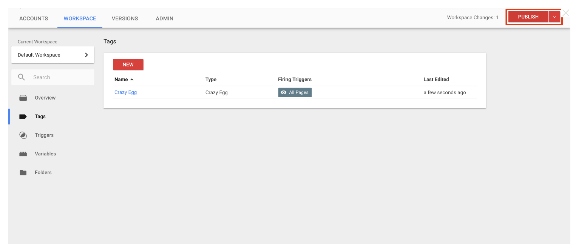The image size is (573, 244).
Task: Switch to the Accounts tab
Action: pyautogui.click(x=34, y=18)
